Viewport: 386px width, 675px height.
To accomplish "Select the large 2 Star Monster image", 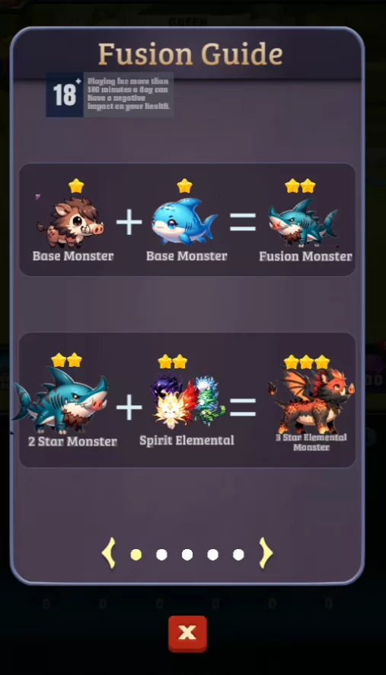I will [x=60, y=400].
